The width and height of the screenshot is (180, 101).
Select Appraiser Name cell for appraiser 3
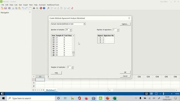(x=109, y=42)
